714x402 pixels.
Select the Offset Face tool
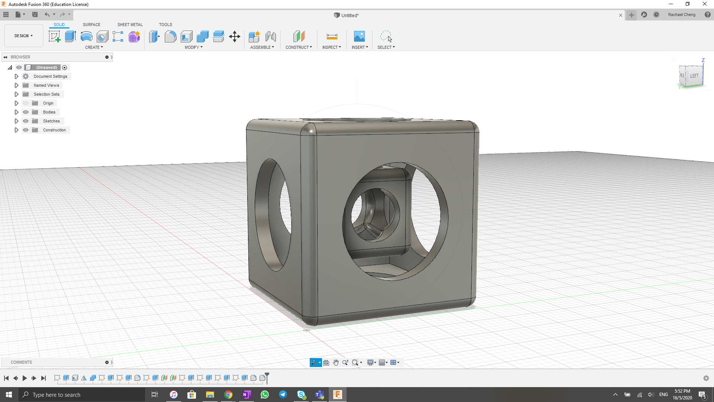(219, 36)
